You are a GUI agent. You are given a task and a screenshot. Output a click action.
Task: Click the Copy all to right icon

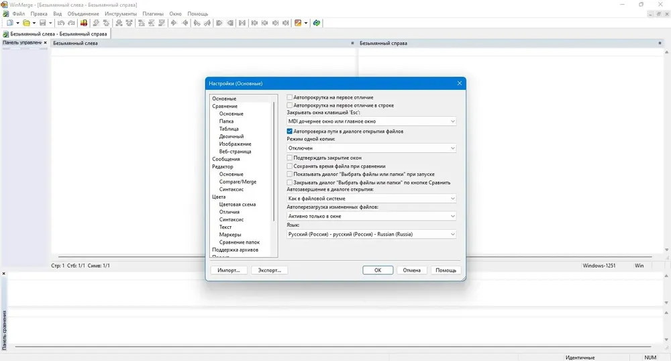click(219, 23)
